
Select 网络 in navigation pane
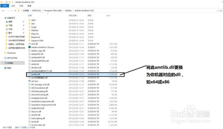[9, 68]
